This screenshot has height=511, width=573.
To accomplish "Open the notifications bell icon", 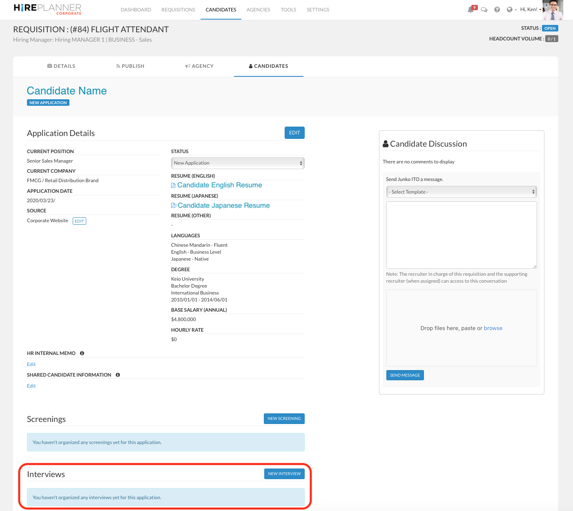I will pyautogui.click(x=471, y=10).
